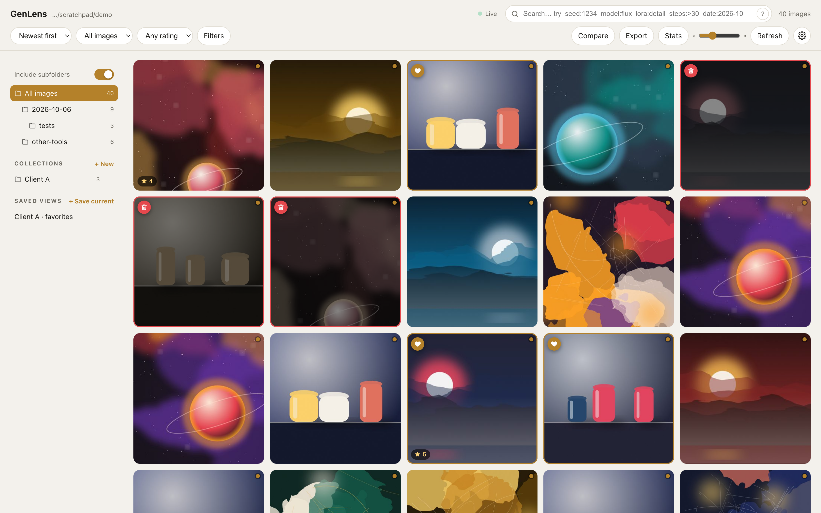Open the settings gear icon
821x513 pixels.
[x=802, y=36]
